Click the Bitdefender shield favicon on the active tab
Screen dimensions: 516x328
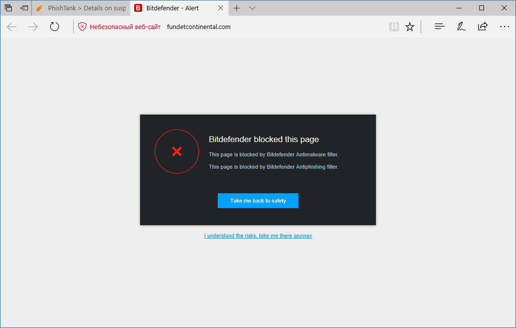(x=138, y=8)
